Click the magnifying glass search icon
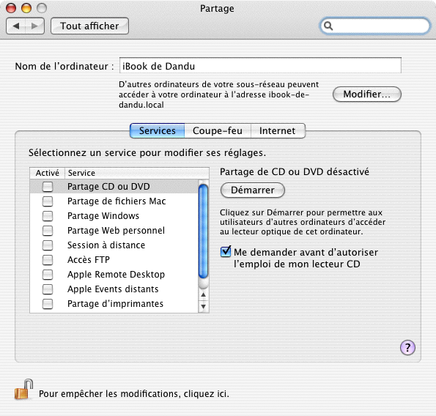The width and height of the screenshot is (436, 416). coord(328,26)
